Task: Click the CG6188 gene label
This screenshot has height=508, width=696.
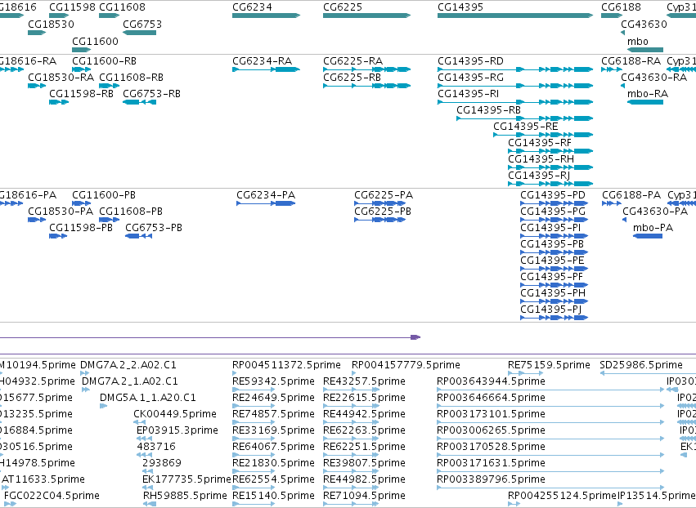Action: point(621,7)
